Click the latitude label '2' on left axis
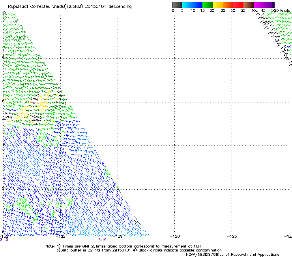 click(3, 188)
